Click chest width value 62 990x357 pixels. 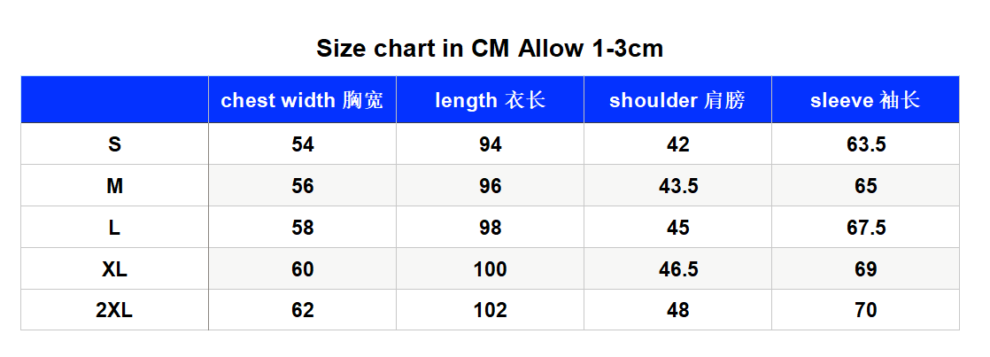coord(303,310)
